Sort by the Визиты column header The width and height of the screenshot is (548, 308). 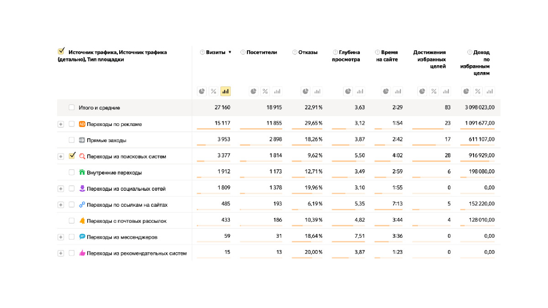216,52
